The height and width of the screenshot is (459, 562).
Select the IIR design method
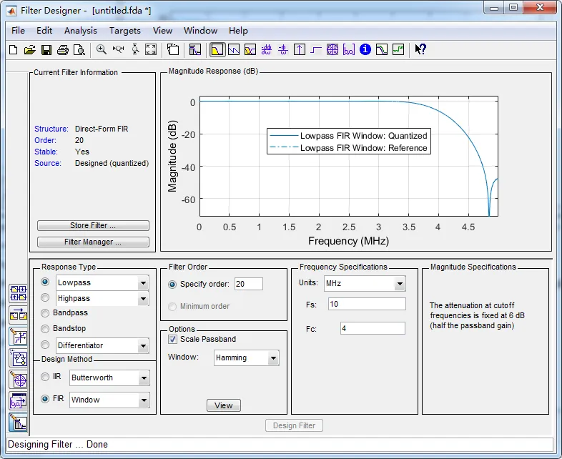click(x=46, y=377)
